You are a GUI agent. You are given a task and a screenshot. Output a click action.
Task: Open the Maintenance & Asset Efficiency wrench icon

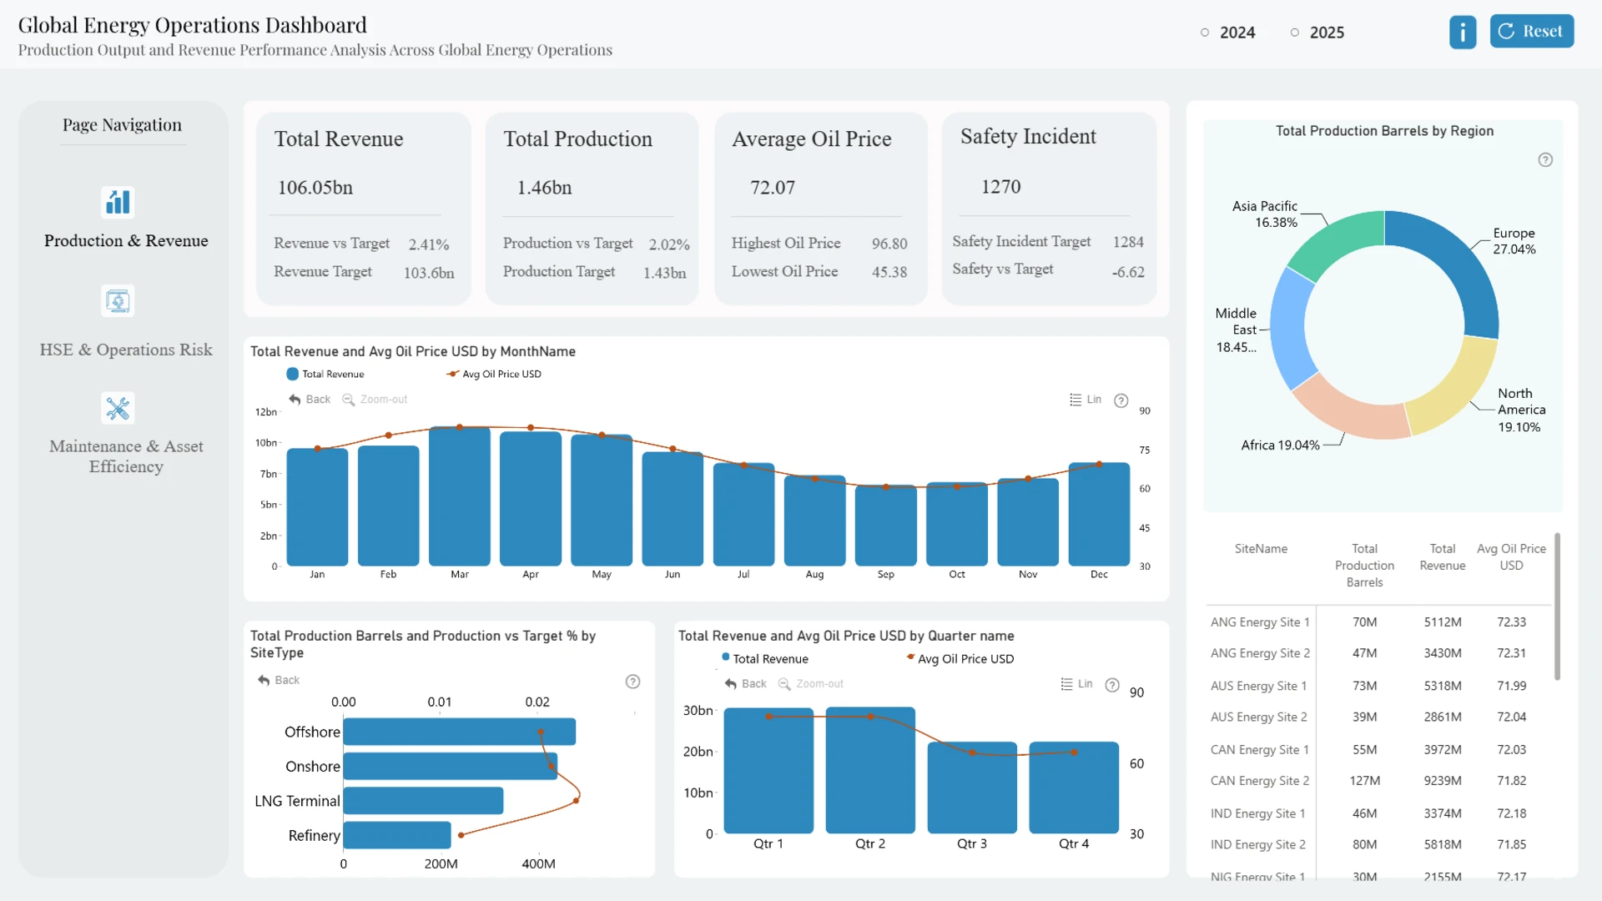click(118, 408)
